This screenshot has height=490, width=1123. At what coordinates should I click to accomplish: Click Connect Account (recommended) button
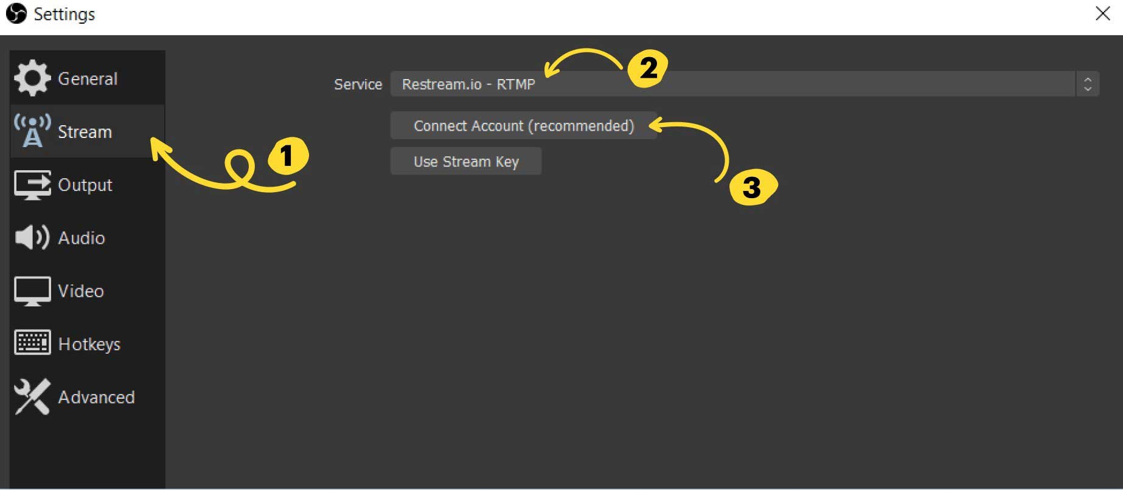(524, 126)
